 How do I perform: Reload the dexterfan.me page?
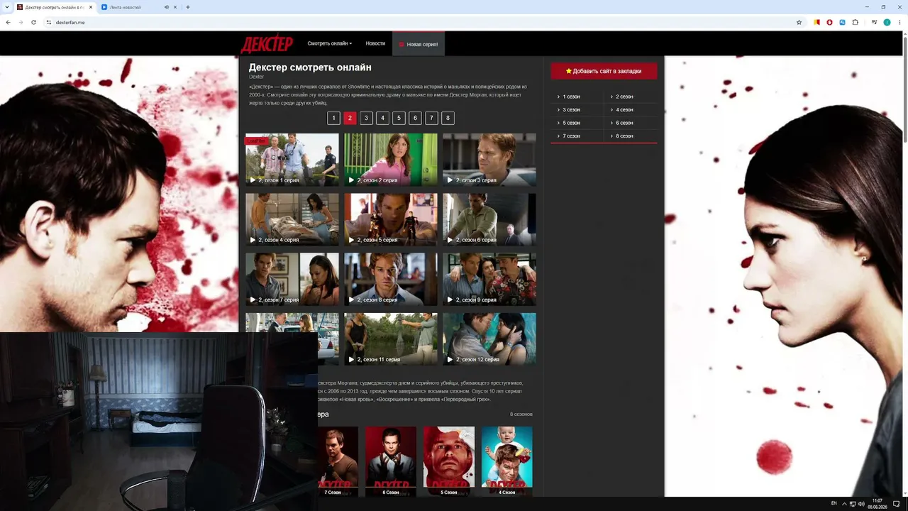tap(33, 22)
